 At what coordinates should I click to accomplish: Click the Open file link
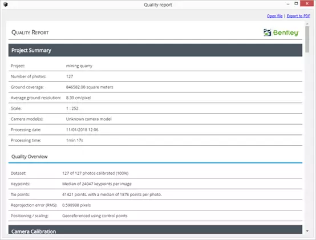(x=274, y=16)
